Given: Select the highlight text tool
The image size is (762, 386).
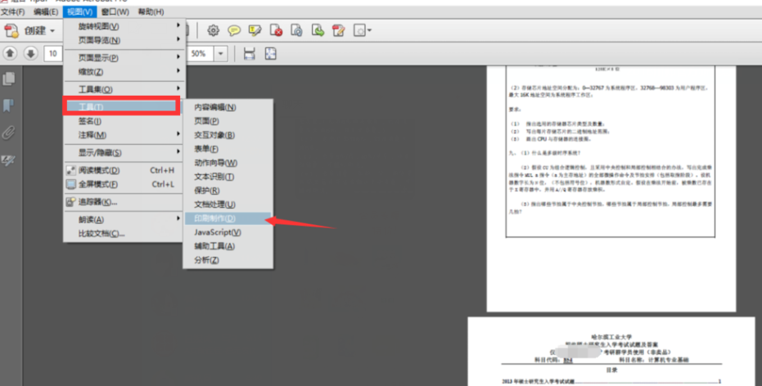Looking at the screenshot, I should pos(255,30).
